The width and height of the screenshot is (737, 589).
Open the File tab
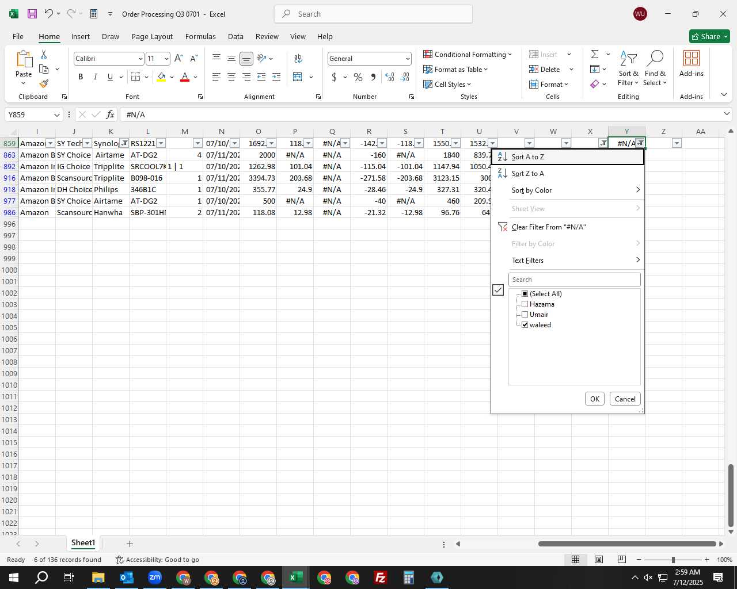point(18,36)
